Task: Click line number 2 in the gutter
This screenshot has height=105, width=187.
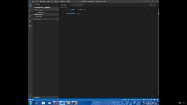Action: tap(63, 12)
